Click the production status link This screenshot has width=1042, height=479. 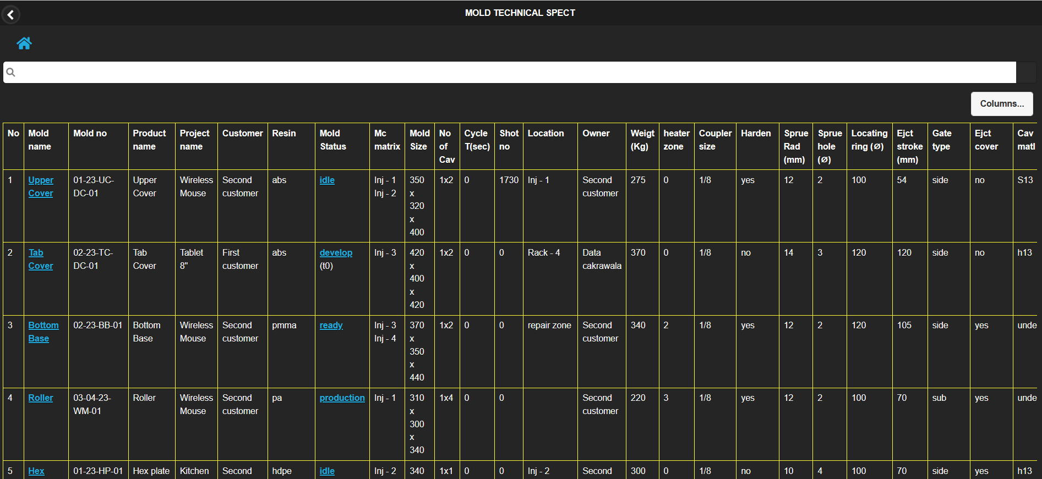[x=342, y=398]
